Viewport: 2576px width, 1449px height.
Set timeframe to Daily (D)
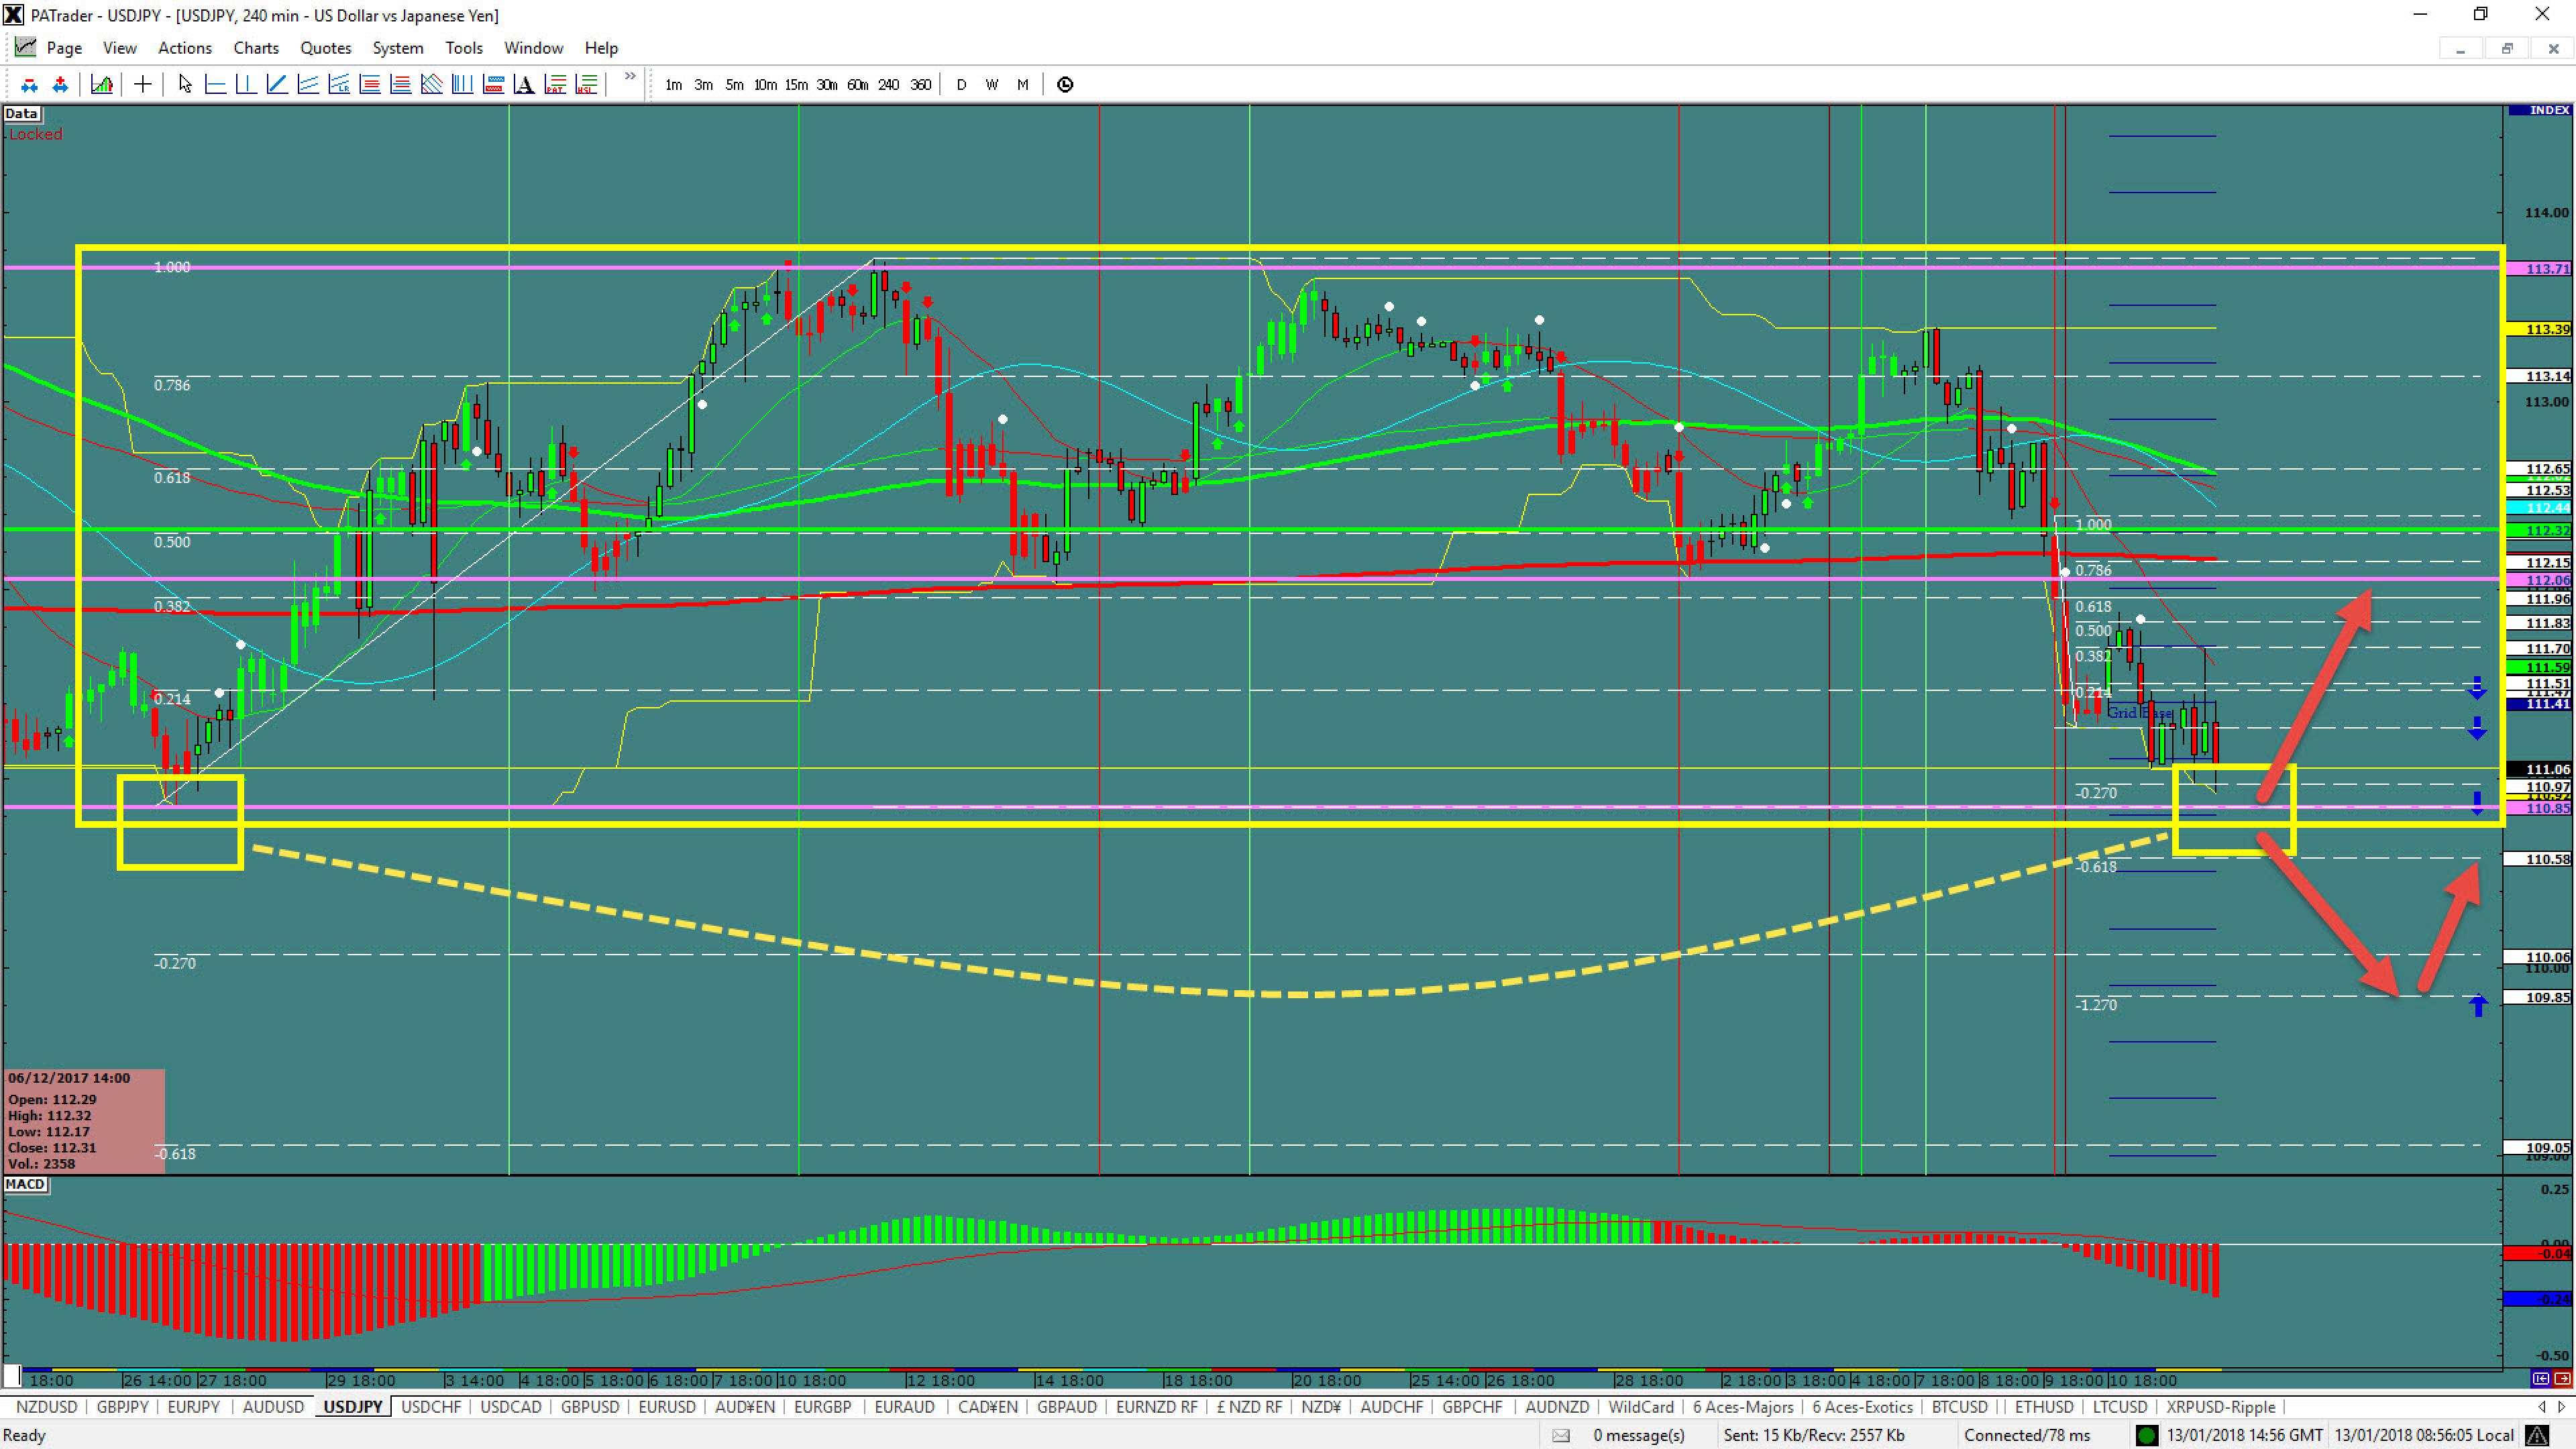961,85
